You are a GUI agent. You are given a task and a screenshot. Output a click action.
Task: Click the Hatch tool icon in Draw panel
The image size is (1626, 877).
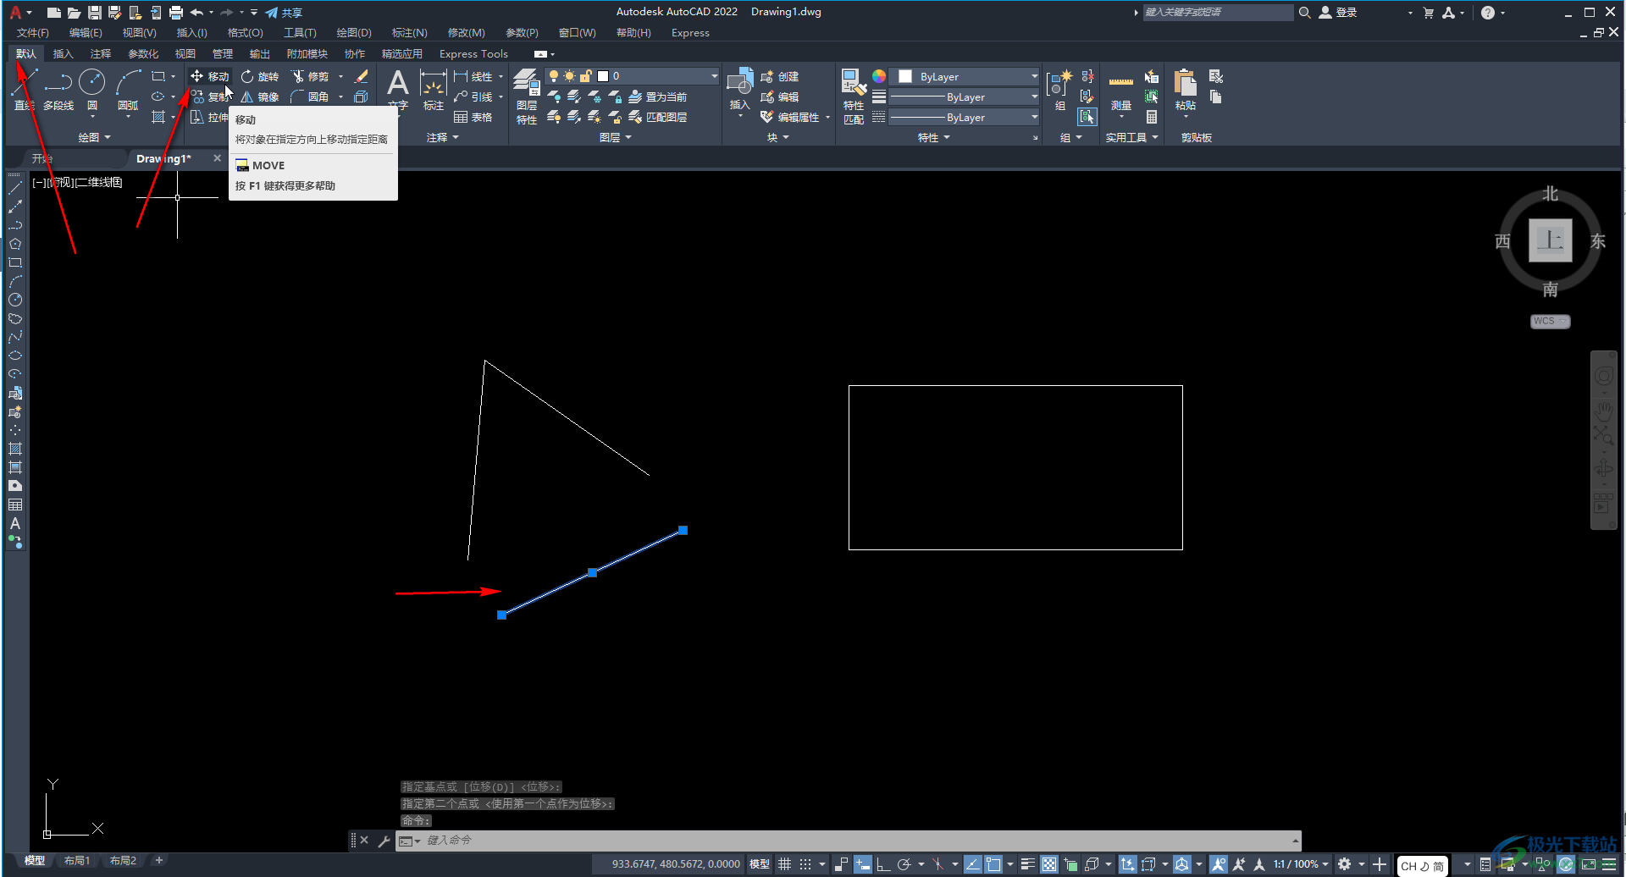click(x=158, y=117)
